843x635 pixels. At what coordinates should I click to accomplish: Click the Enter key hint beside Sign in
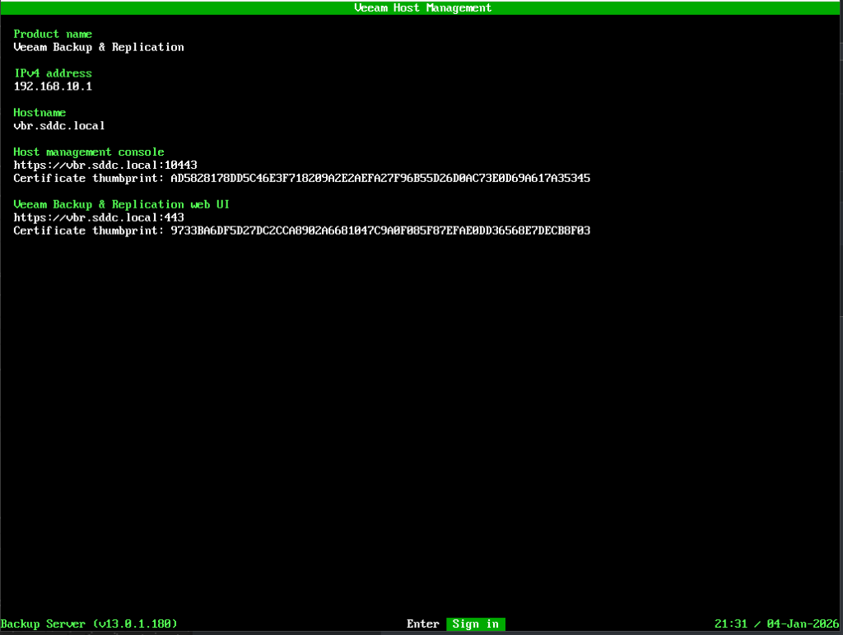coord(422,624)
